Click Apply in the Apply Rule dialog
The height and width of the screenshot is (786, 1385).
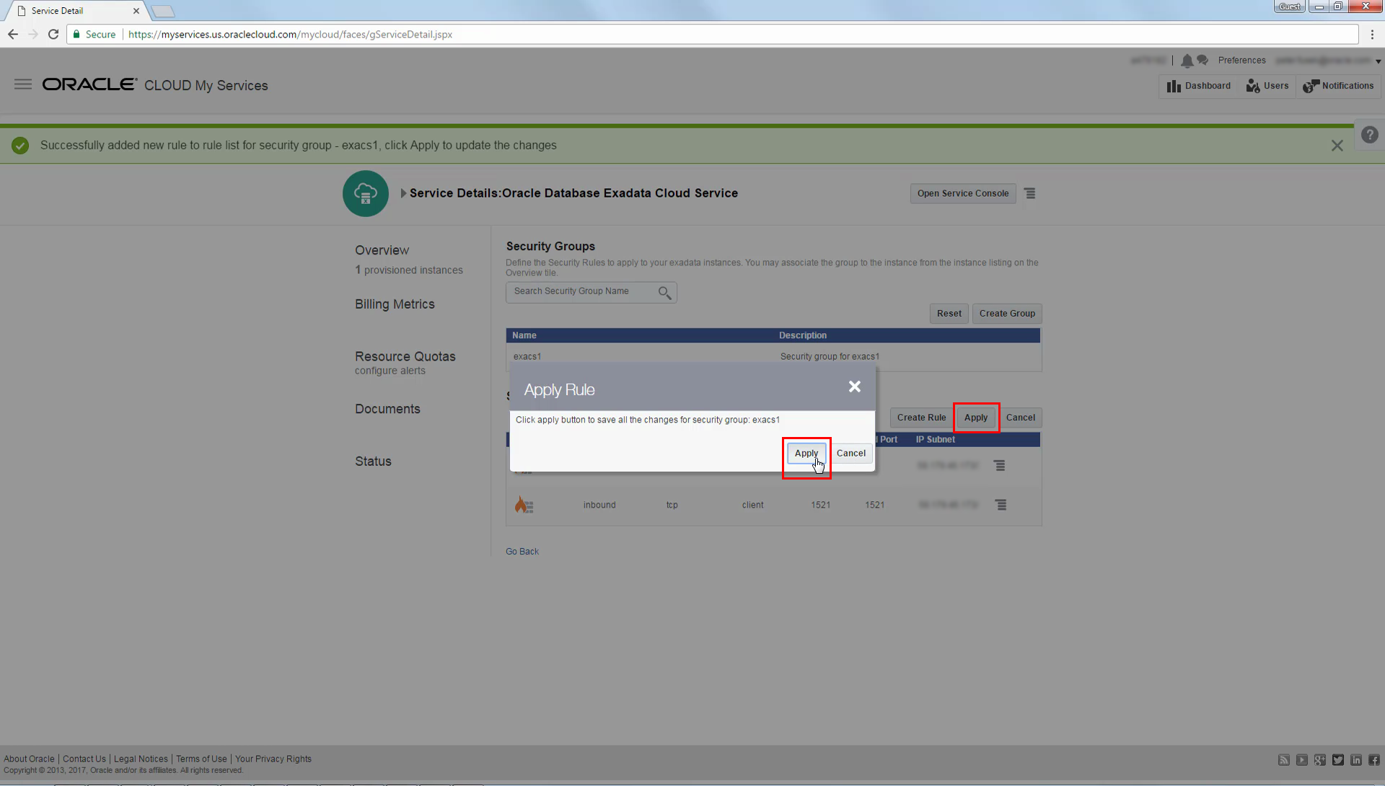click(x=806, y=454)
